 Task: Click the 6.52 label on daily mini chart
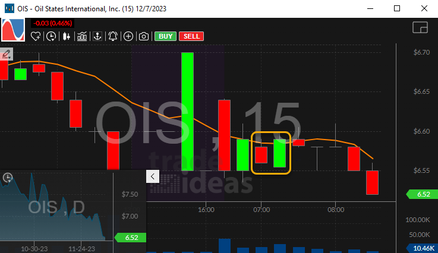tap(131, 238)
